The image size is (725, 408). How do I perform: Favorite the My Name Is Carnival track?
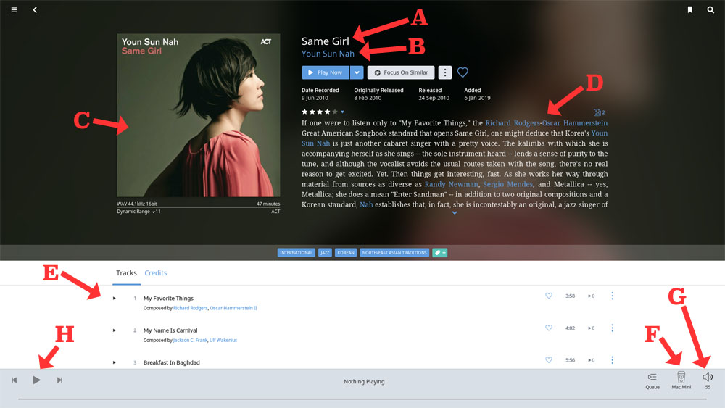549,328
